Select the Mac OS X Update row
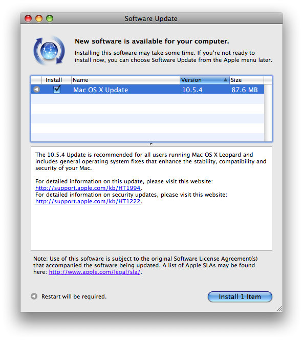Viewport: 303px width, 340px height. [x=147, y=89]
